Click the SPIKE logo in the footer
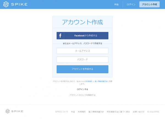This screenshot has height=119, width=165. (x=14, y=111)
